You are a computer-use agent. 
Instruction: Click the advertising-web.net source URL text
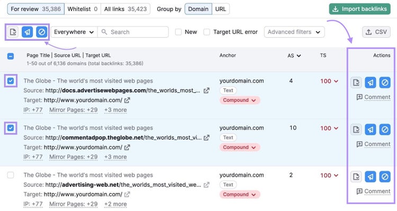(x=123, y=185)
